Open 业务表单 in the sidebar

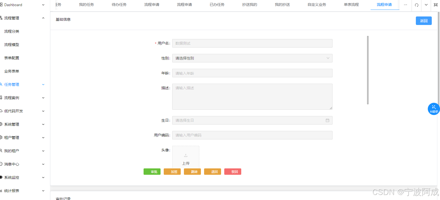click(x=12, y=71)
